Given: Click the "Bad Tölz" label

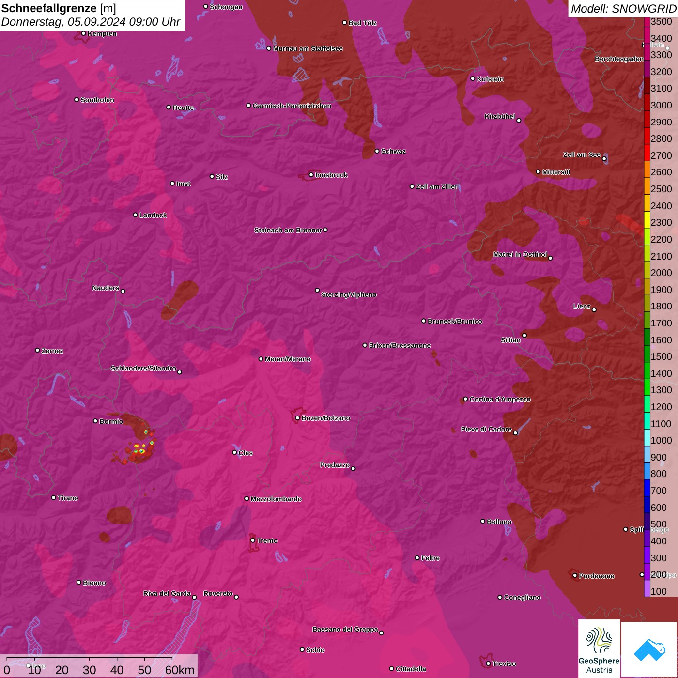Looking at the screenshot, I should [363, 23].
